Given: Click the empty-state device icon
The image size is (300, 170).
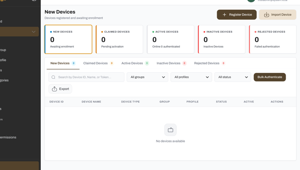Looking at the screenshot, I should coord(171,130).
